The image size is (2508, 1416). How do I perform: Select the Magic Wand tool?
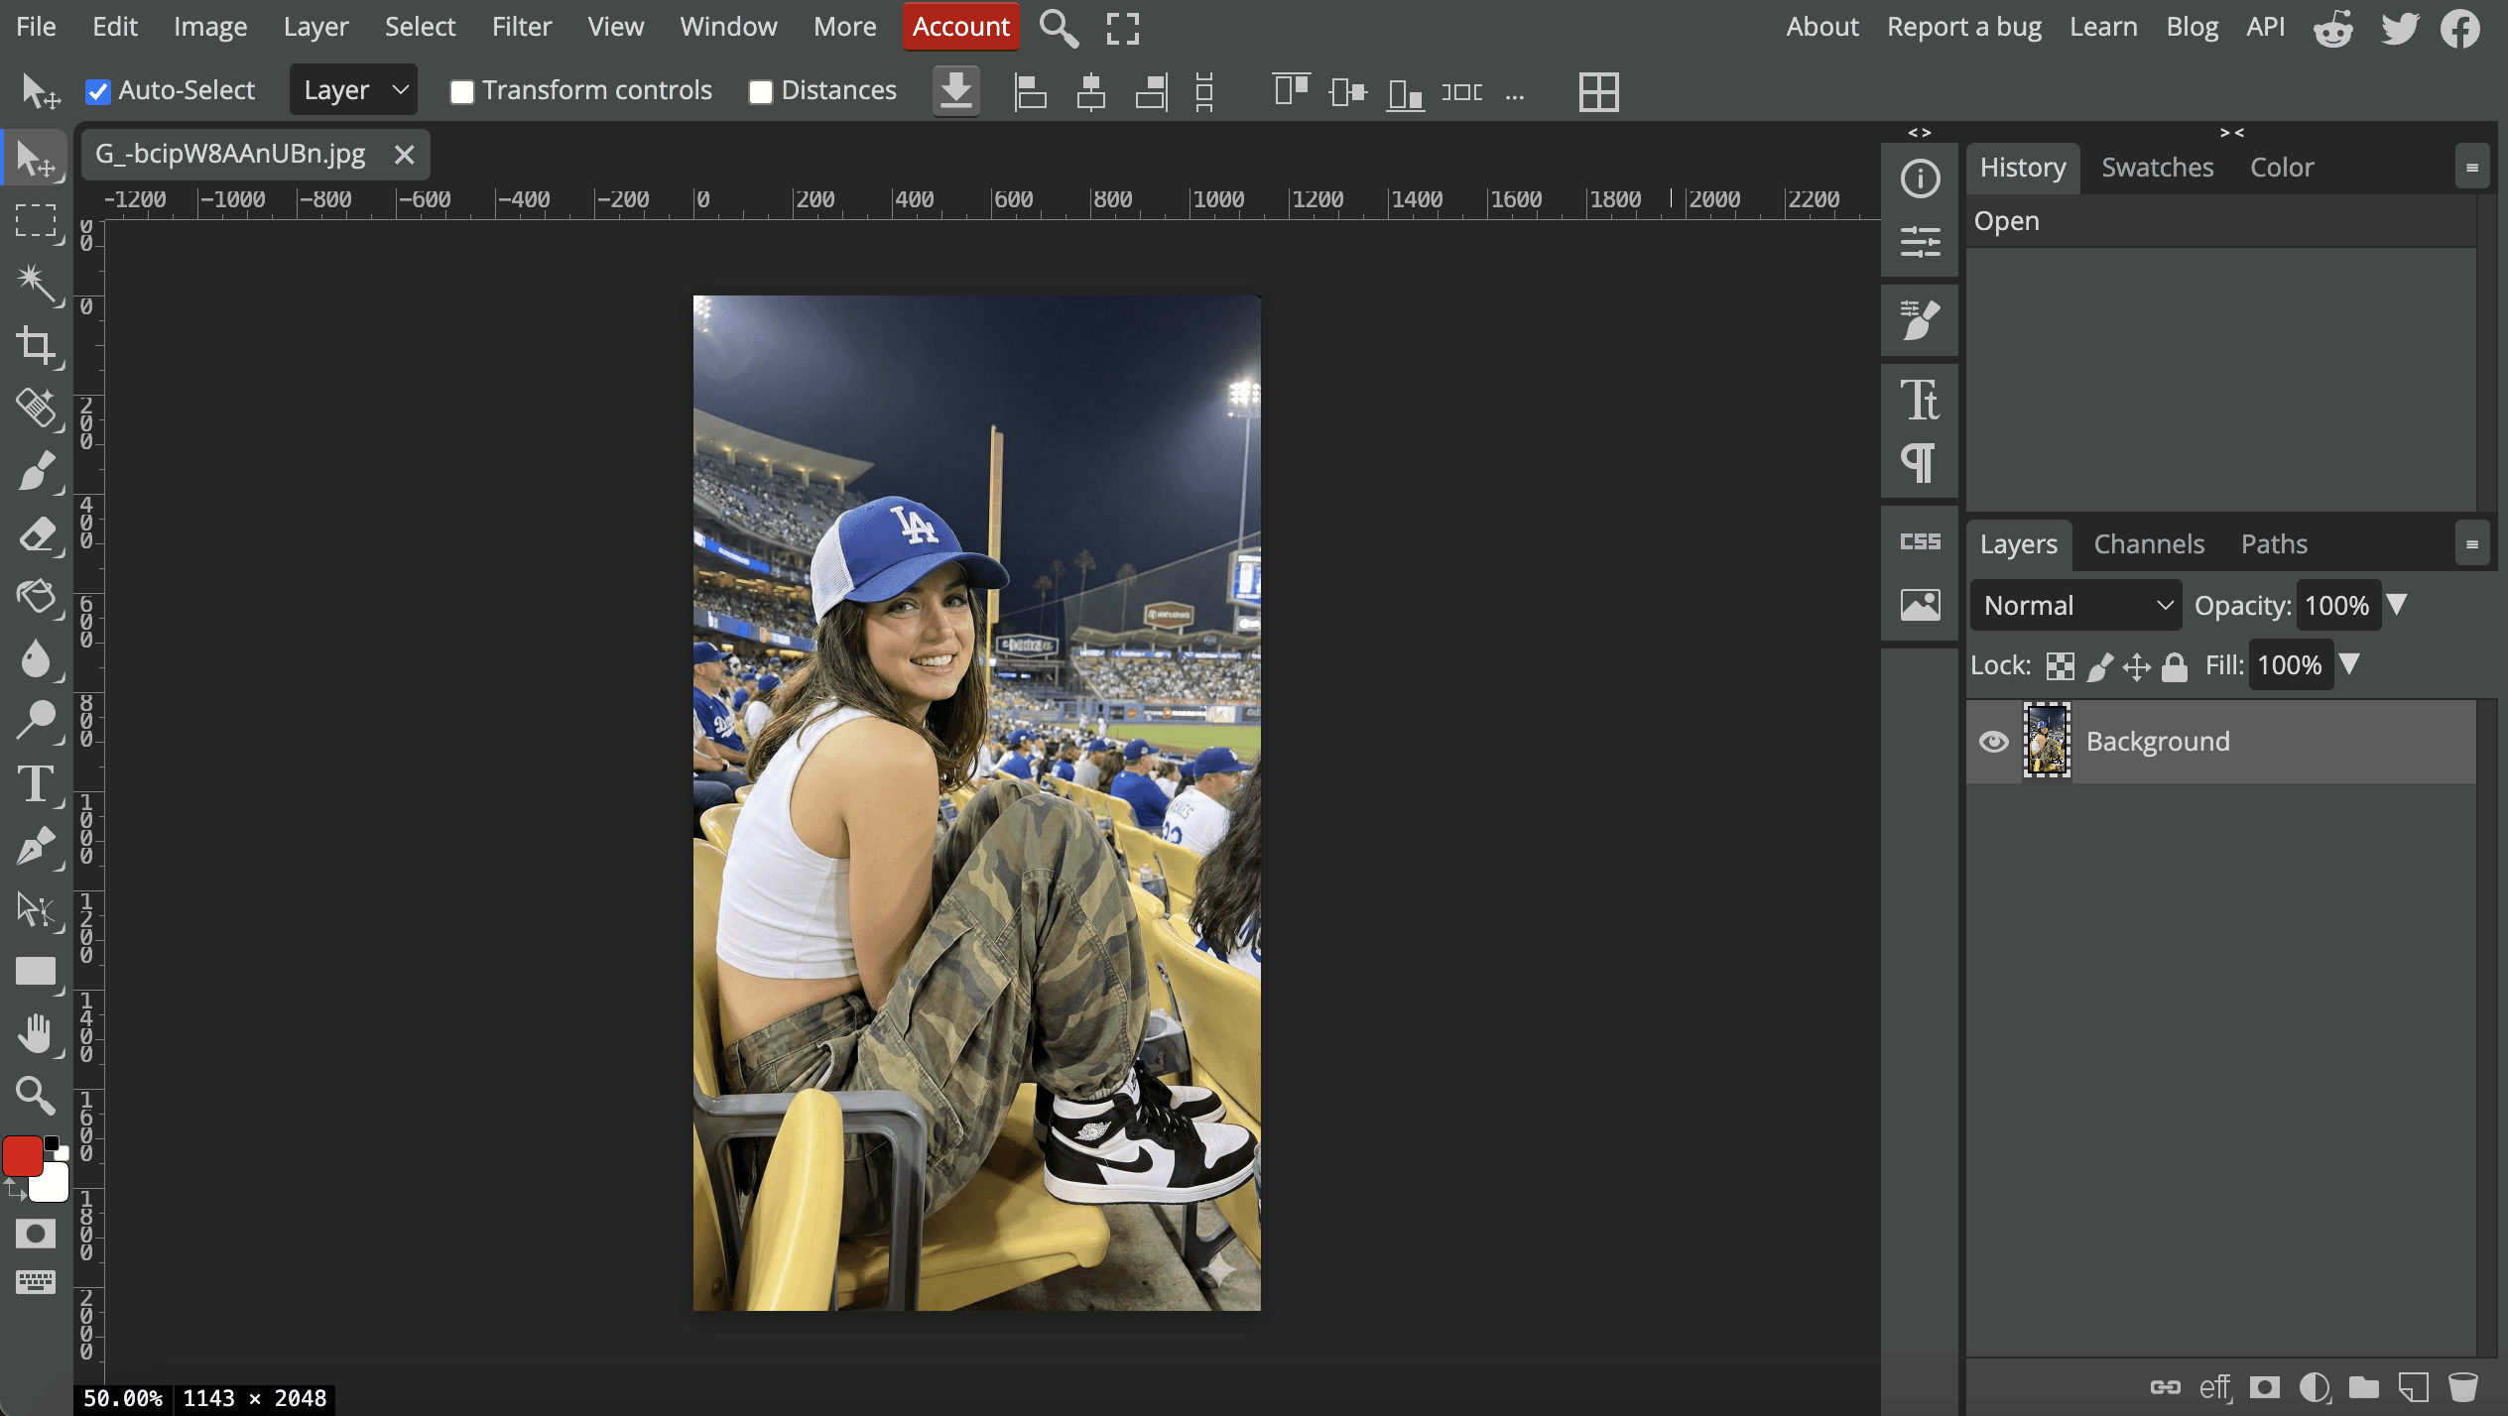tap(36, 283)
